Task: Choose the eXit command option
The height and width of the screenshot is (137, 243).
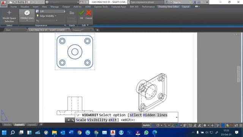Action: point(112,120)
